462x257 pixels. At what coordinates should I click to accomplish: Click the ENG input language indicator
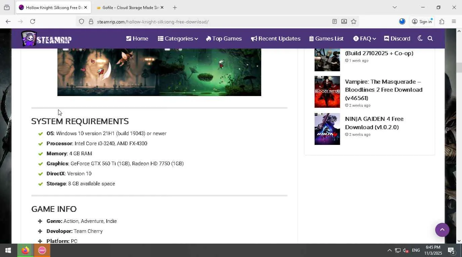point(416,250)
